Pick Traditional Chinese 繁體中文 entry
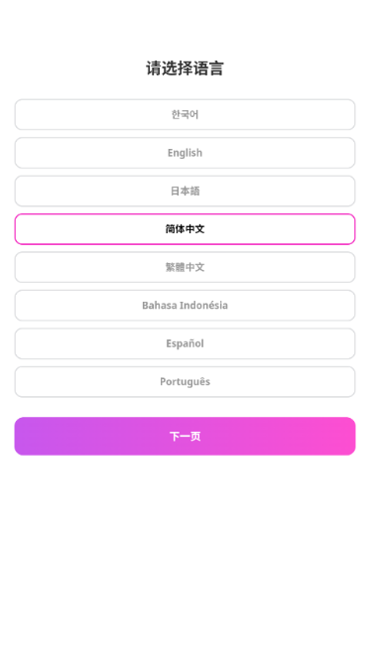Screen dimensions: 375x664 [x=185, y=267]
